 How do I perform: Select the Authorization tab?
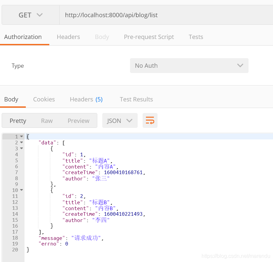click(23, 37)
